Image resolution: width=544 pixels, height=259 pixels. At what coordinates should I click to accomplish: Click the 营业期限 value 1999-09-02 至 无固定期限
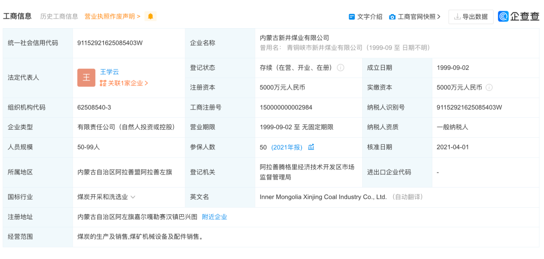297,127
